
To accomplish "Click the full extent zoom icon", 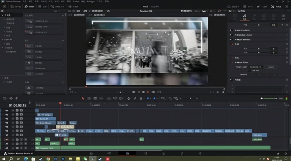I will 163,98.
